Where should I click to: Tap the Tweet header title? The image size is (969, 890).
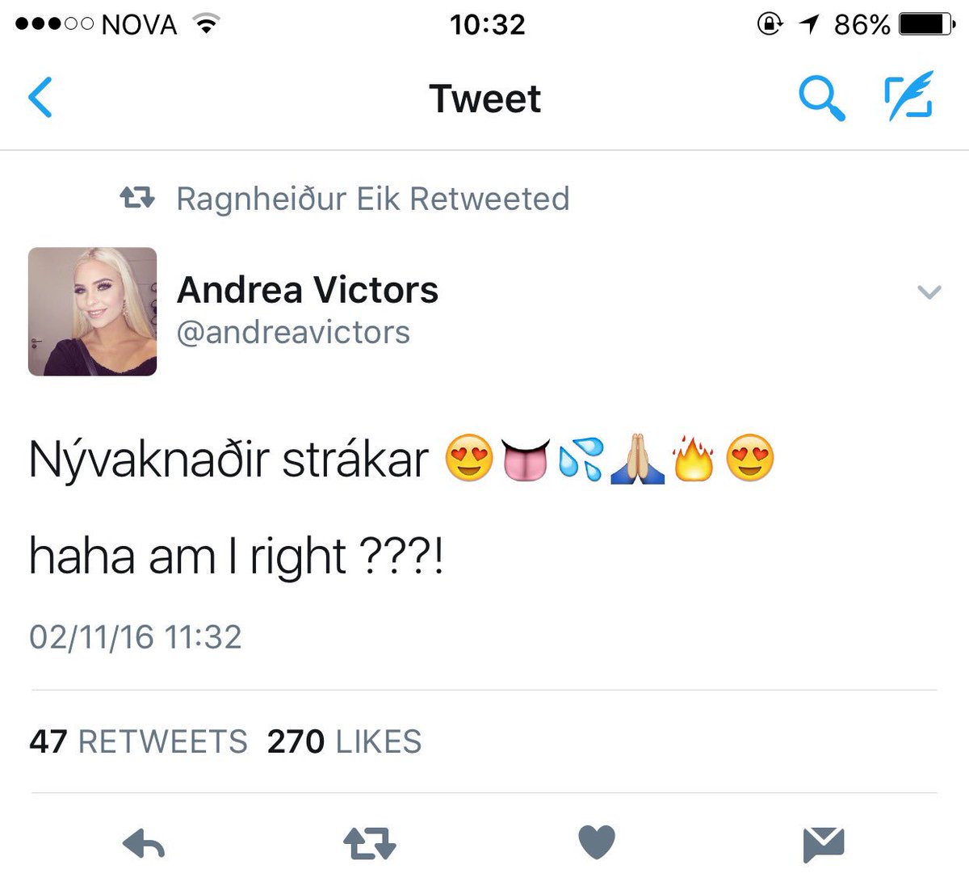click(485, 99)
